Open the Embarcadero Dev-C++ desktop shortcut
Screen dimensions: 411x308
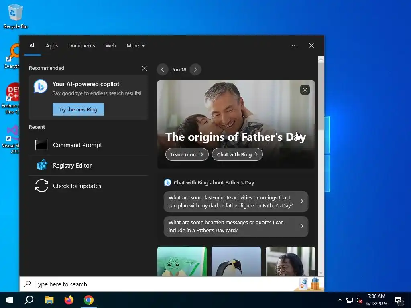pyautogui.click(x=10, y=98)
